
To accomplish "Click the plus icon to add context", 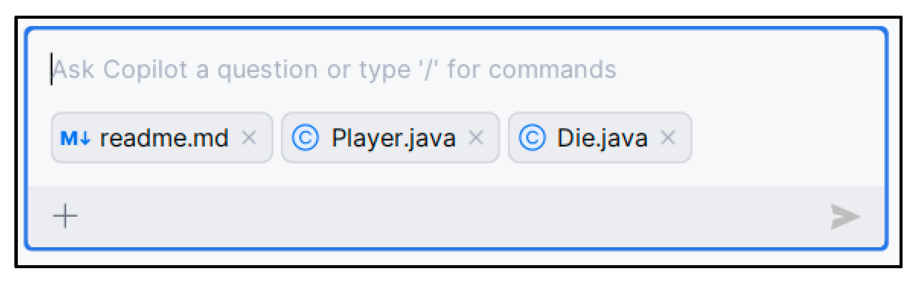I will coord(65,216).
